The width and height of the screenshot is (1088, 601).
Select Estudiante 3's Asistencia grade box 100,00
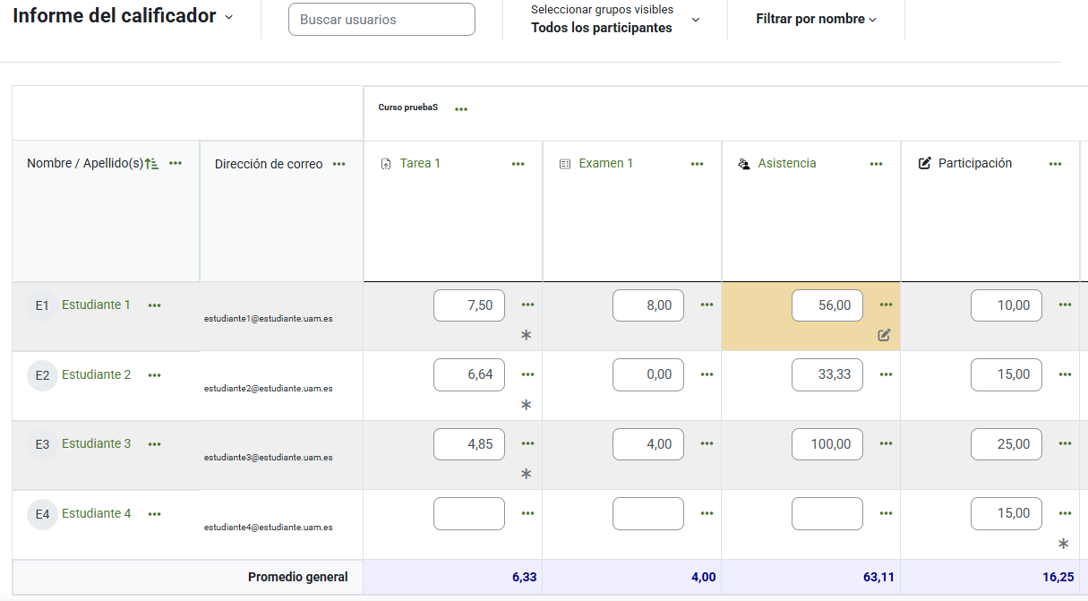click(827, 444)
